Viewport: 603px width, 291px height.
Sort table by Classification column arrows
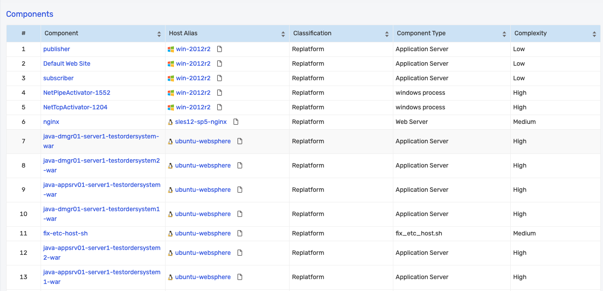[387, 34]
